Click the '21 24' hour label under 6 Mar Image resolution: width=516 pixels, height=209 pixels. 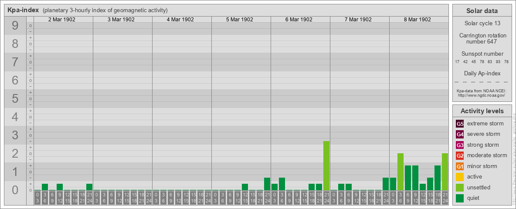click(x=326, y=198)
